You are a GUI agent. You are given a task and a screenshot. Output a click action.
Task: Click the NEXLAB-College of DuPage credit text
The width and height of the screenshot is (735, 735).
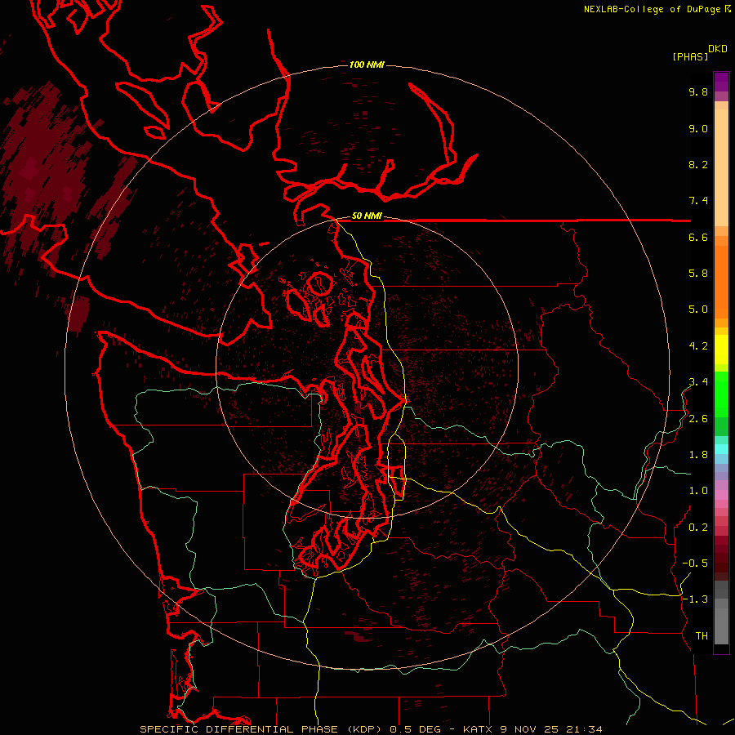click(652, 9)
